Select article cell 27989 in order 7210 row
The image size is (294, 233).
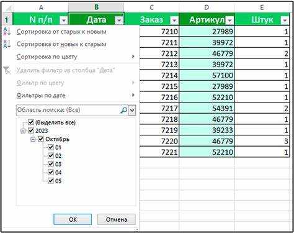(x=207, y=32)
